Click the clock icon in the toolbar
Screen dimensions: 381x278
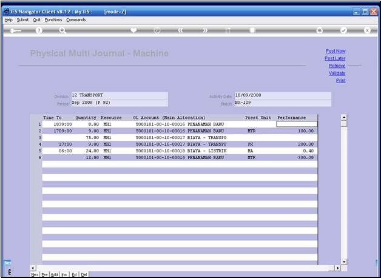pos(157,30)
